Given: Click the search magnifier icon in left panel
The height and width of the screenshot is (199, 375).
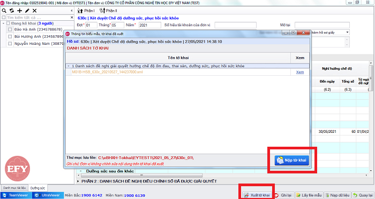Looking at the screenshot, I should [4, 11].
